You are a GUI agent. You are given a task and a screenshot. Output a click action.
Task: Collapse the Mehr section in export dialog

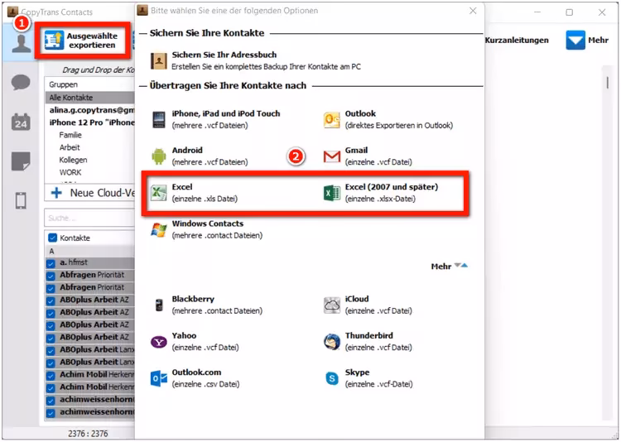(x=449, y=267)
